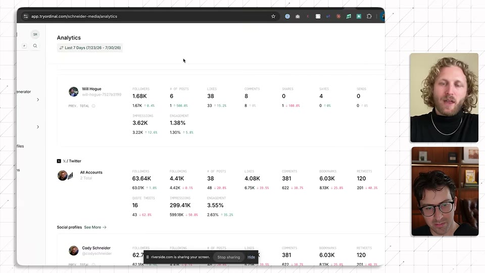
Task: Click the Twitter followers total 63.64K
Action: click(141, 178)
